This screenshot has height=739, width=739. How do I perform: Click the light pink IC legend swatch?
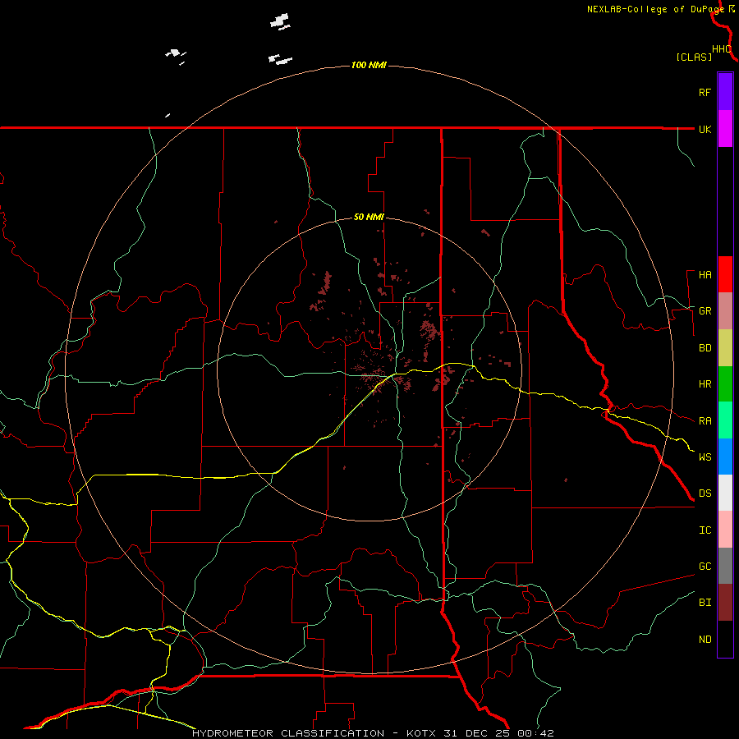coord(725,530)
